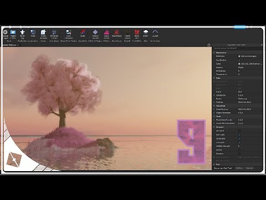This screenshot has width=266, height=200.
Task: Switch to the Toolbox tab
Action: point(239,168)
